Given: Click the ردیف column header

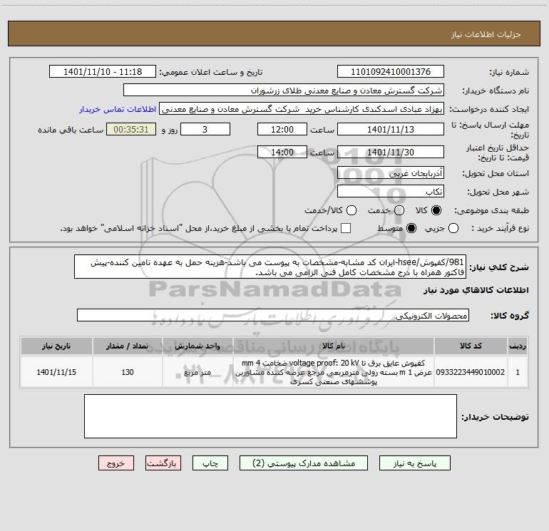Looking at the screenshot, I should (x=518, y=346).
